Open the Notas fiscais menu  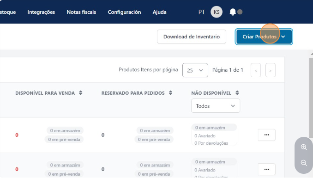[81, 12]
